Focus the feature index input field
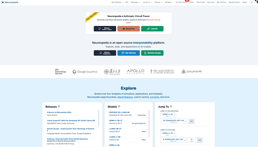The image size is (258, 147). point(192,140)
